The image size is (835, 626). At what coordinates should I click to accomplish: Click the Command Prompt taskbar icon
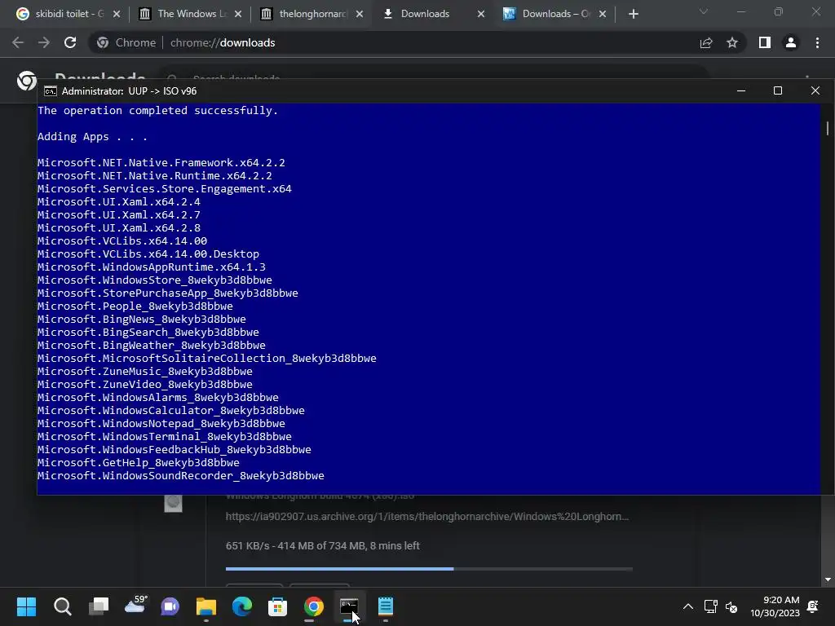pyautogui.click(x=349, y=606)
